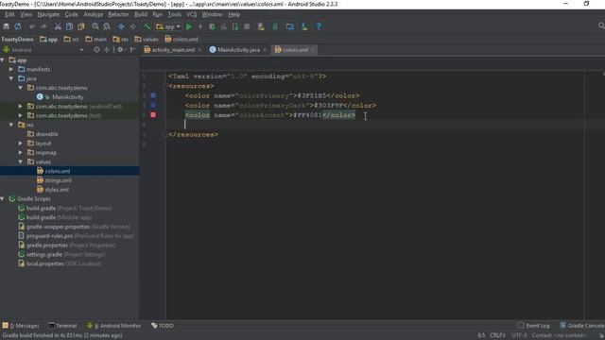Viewport: 605px width, 340px height.
Task: Expand the layout folder
Action: pyautogui.click(x=21, y=143)
